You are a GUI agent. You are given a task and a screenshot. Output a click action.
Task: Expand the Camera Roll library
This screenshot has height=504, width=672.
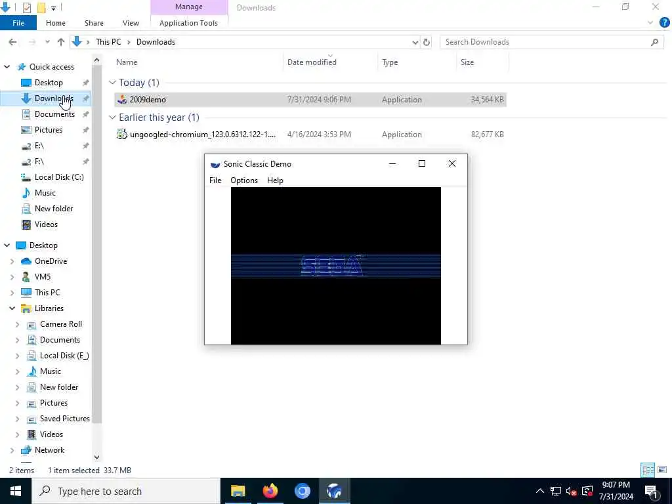coord(18,324)
